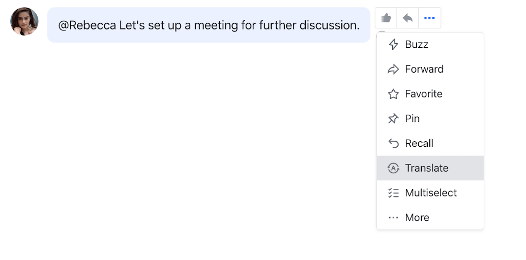
Task: Choose the Multiselect text label
Action: (431, 193)
